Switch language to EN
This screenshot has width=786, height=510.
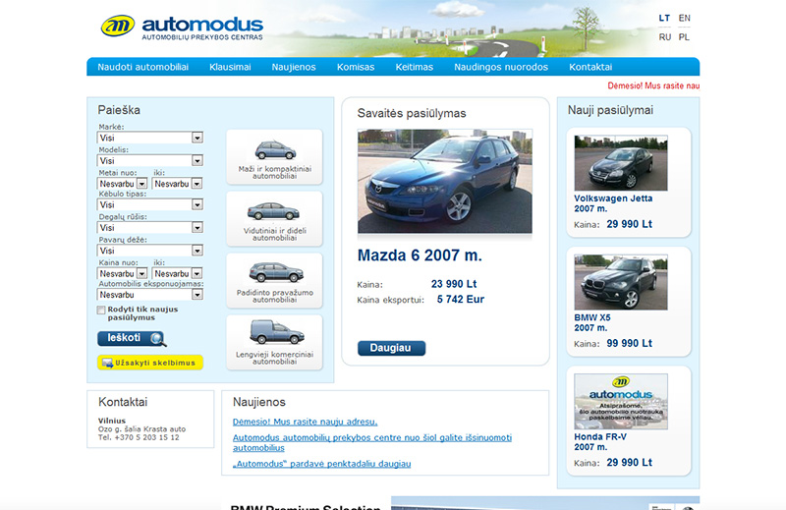(684, 18)
